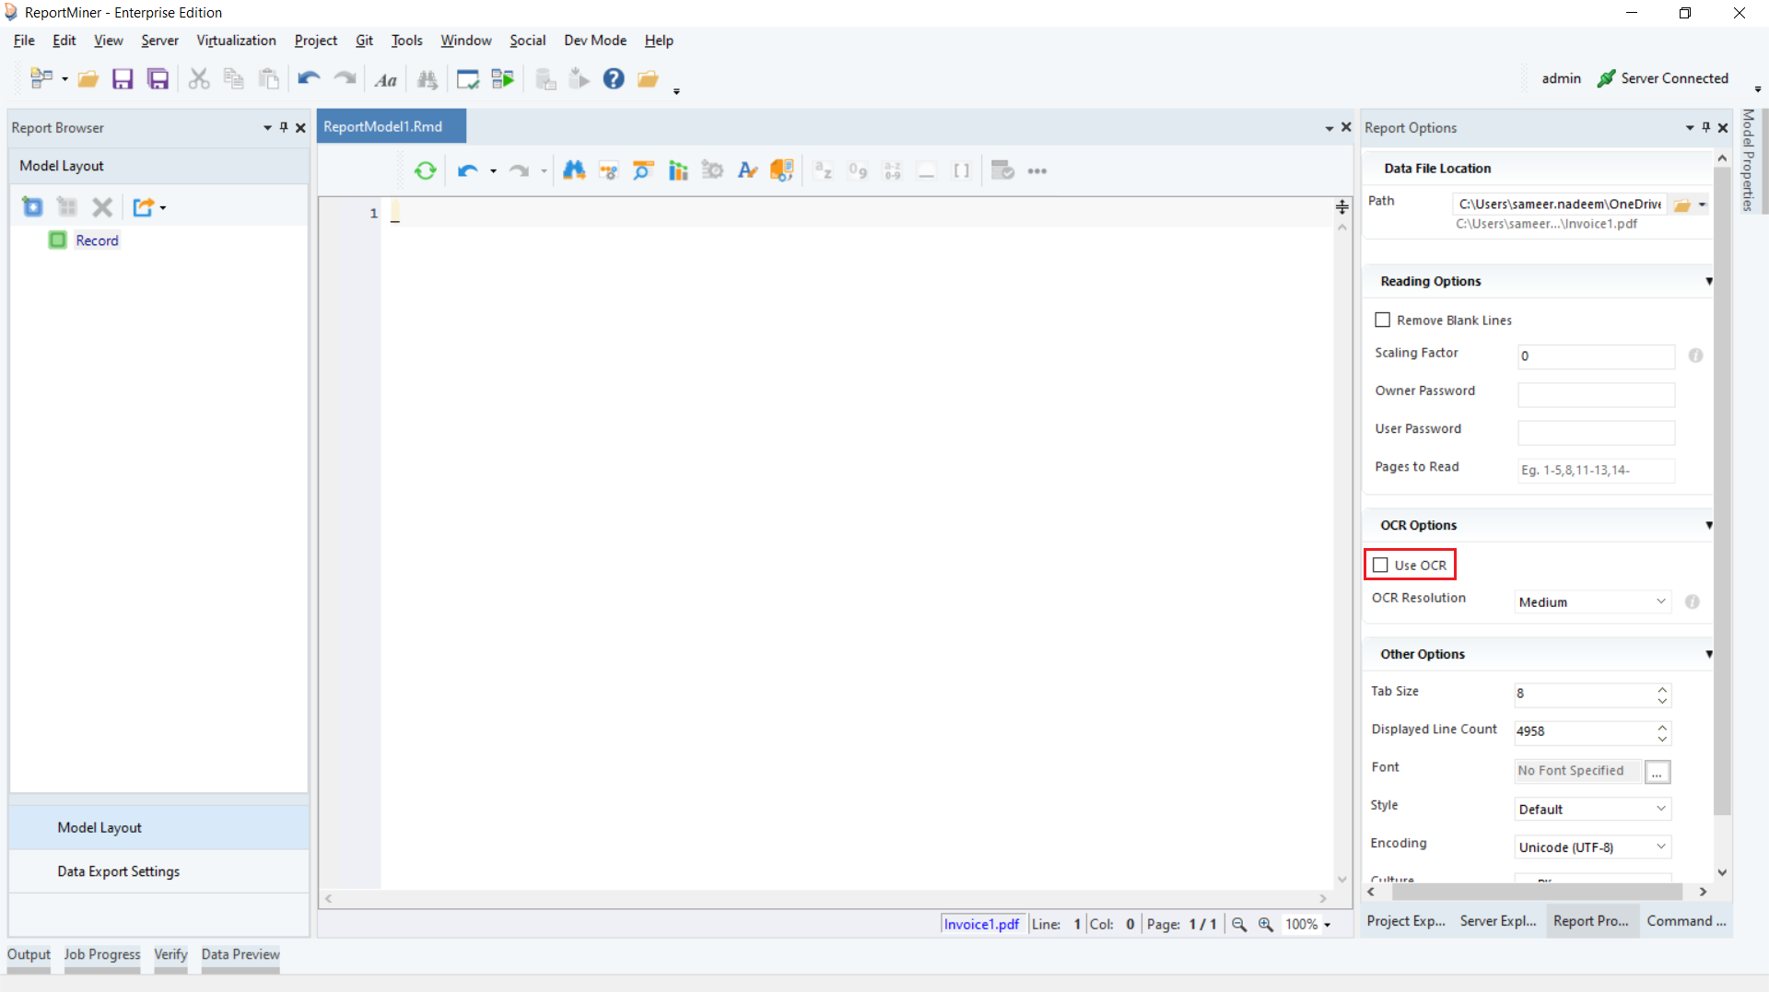Click the Aa font icon in main toolbar
This screenshot has height=992, width=1769.
385,80
